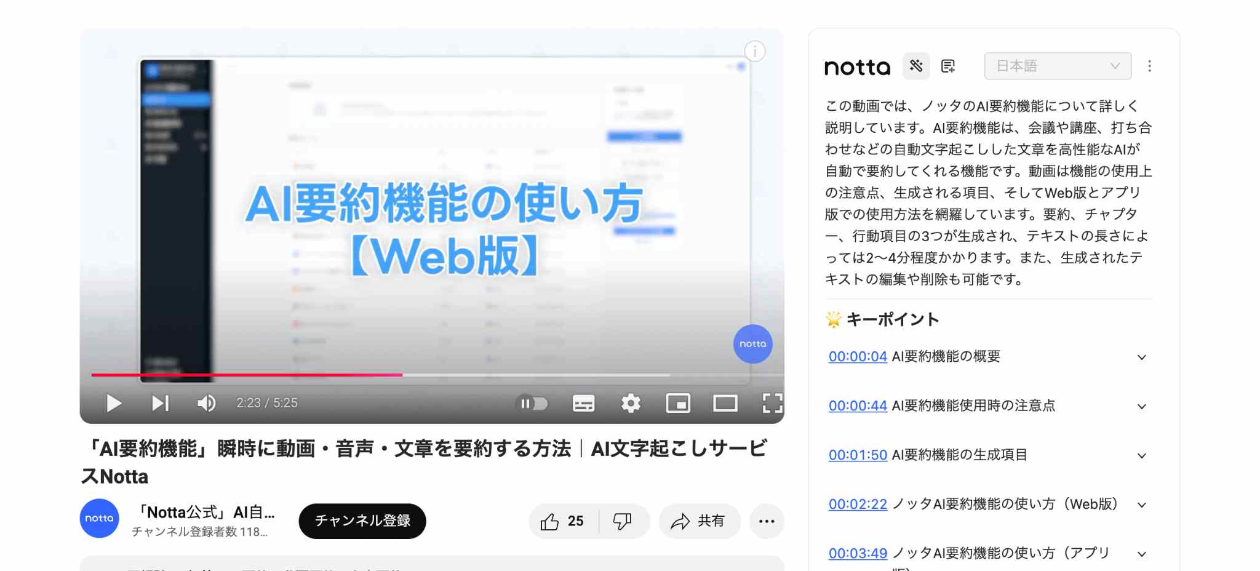Expand AI要約機能の概要 key point
Image resolution: width=1260 pixels, height=571 pixels.
coord(1142,357)
